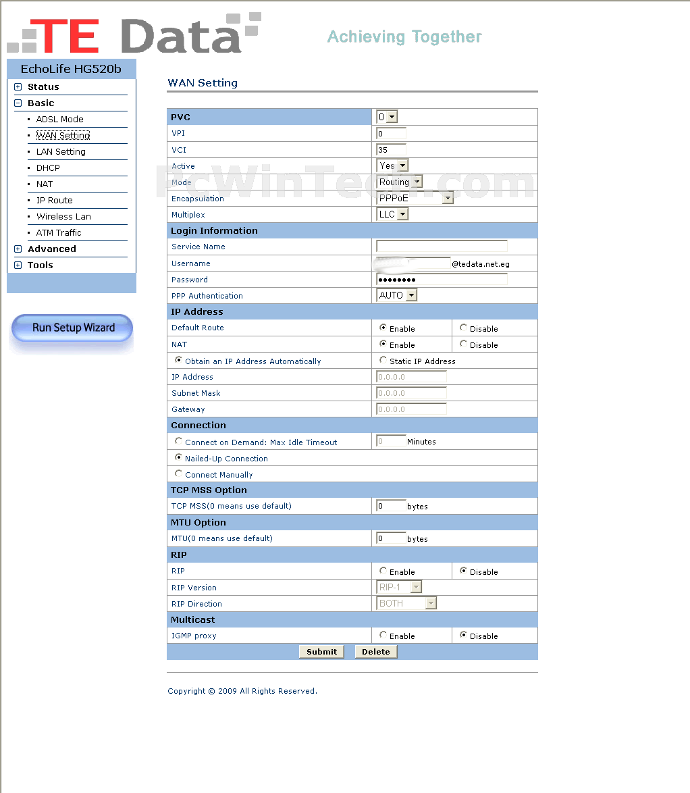
Task: Expand the Status menu plus icon
Action: click(18, 87)
